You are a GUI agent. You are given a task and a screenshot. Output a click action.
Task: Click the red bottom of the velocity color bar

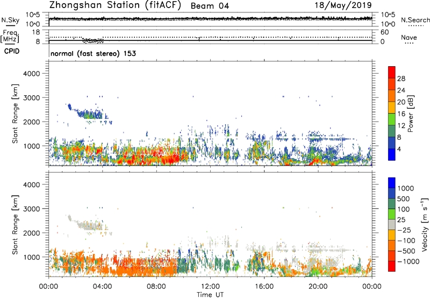click(392, 266)
